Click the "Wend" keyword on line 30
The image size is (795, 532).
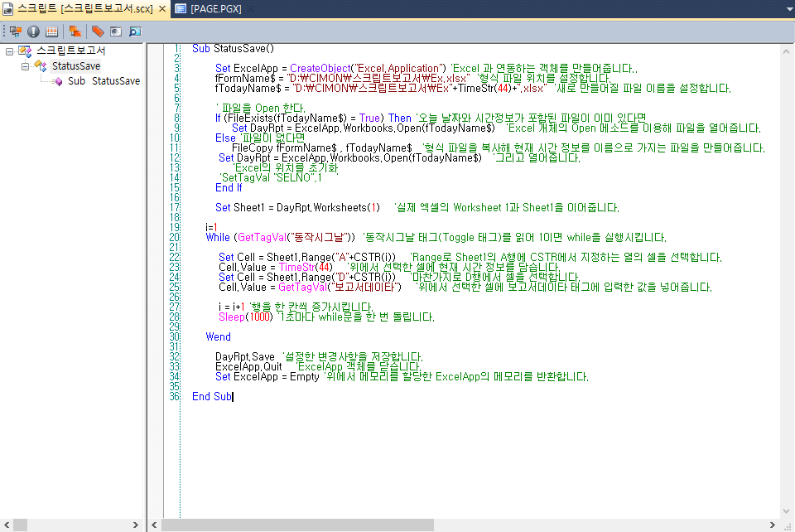pyautogui.click(x=218, y=336)
